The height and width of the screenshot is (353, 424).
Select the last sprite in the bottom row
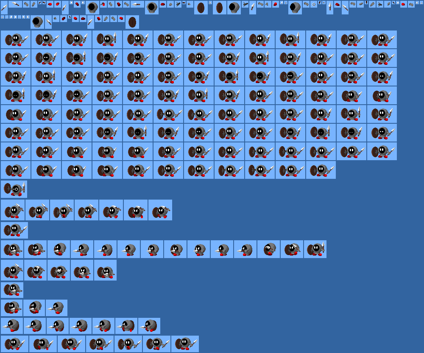(x=185, y=344)
